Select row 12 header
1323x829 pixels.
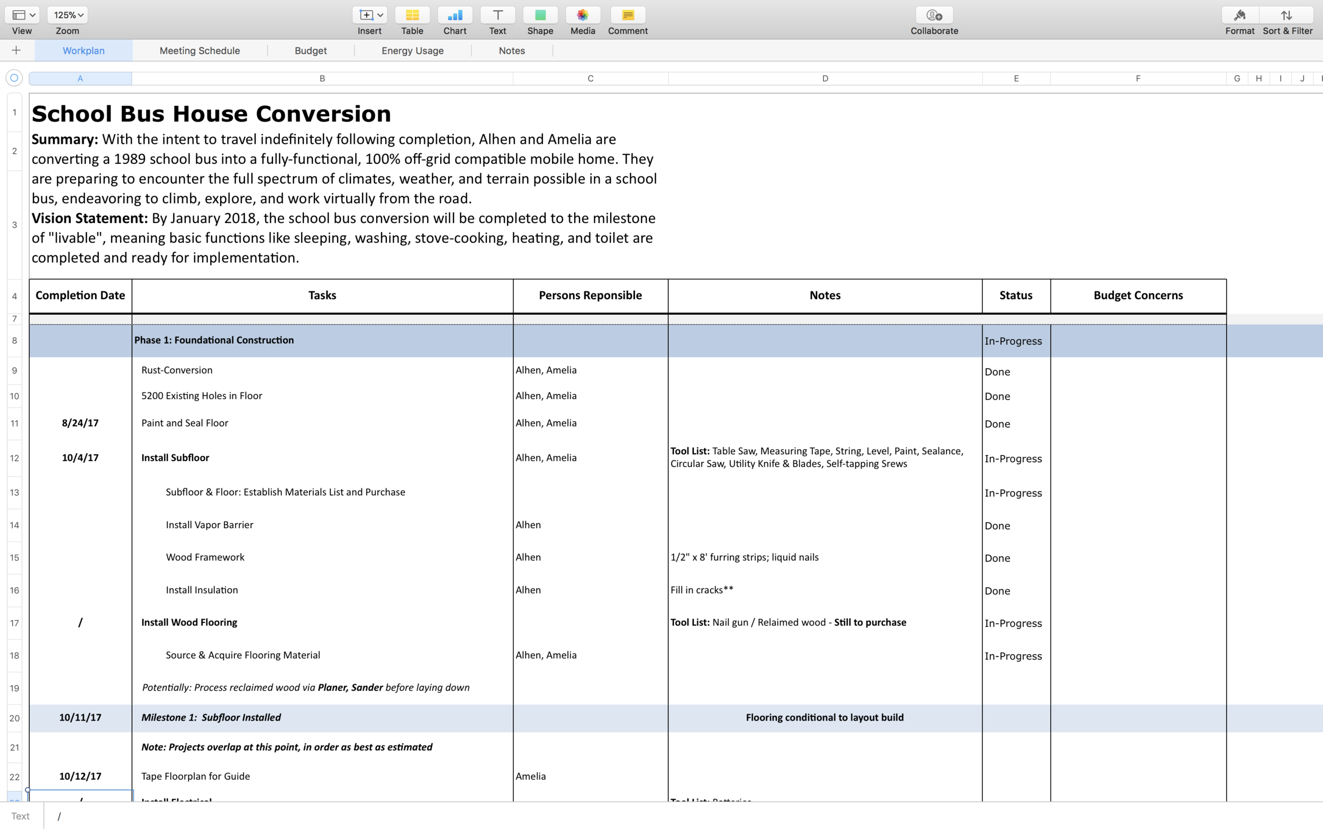pyautogui.click(x=14, y=458)
